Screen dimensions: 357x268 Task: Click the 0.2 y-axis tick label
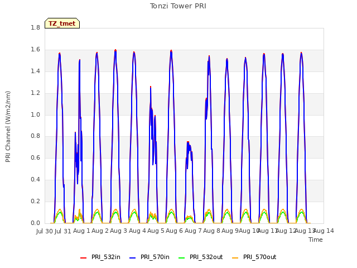tap(35, 201)
